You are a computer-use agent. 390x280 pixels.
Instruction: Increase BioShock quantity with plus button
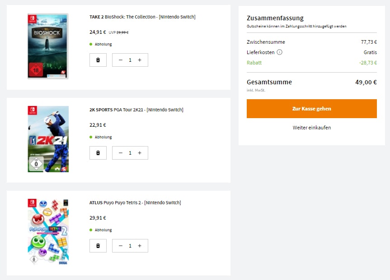click(140, 60)
